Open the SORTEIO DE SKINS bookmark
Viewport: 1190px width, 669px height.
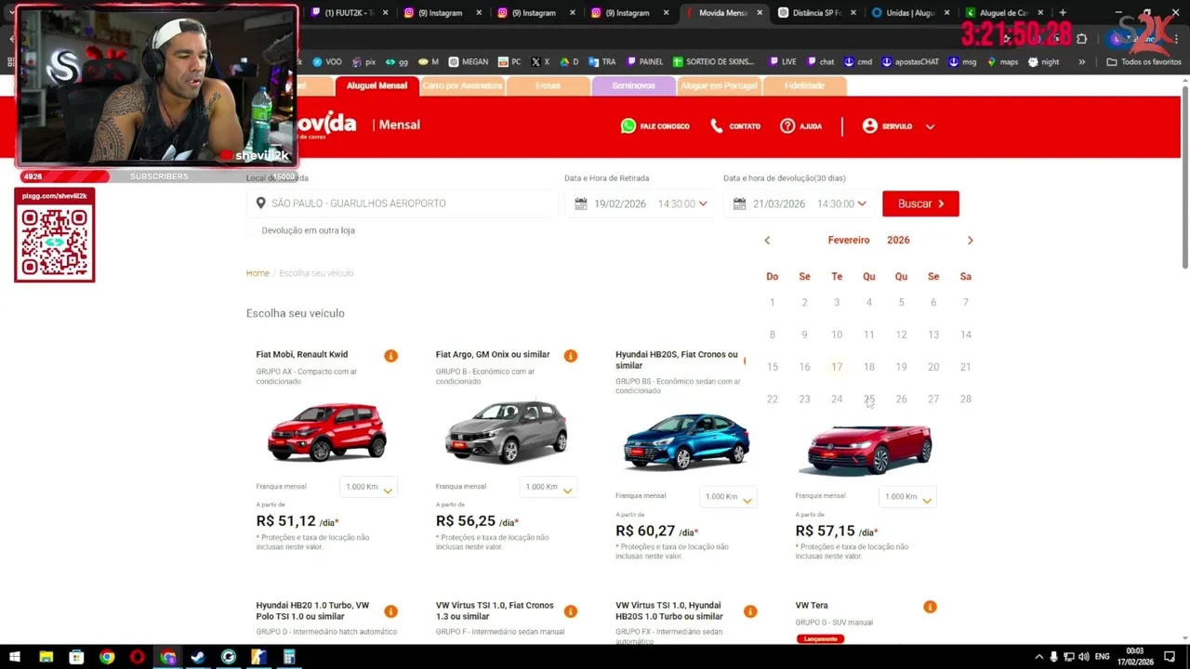coord(713,62)
